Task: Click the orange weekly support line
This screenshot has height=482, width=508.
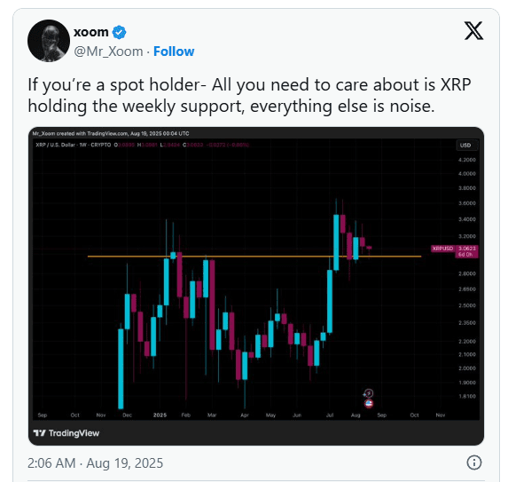Action: (x=254, y=257)
